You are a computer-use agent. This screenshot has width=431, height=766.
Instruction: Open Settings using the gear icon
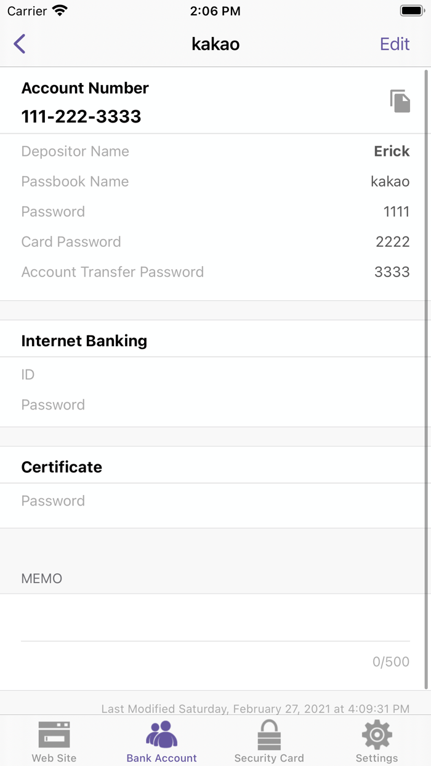[376, 733]
